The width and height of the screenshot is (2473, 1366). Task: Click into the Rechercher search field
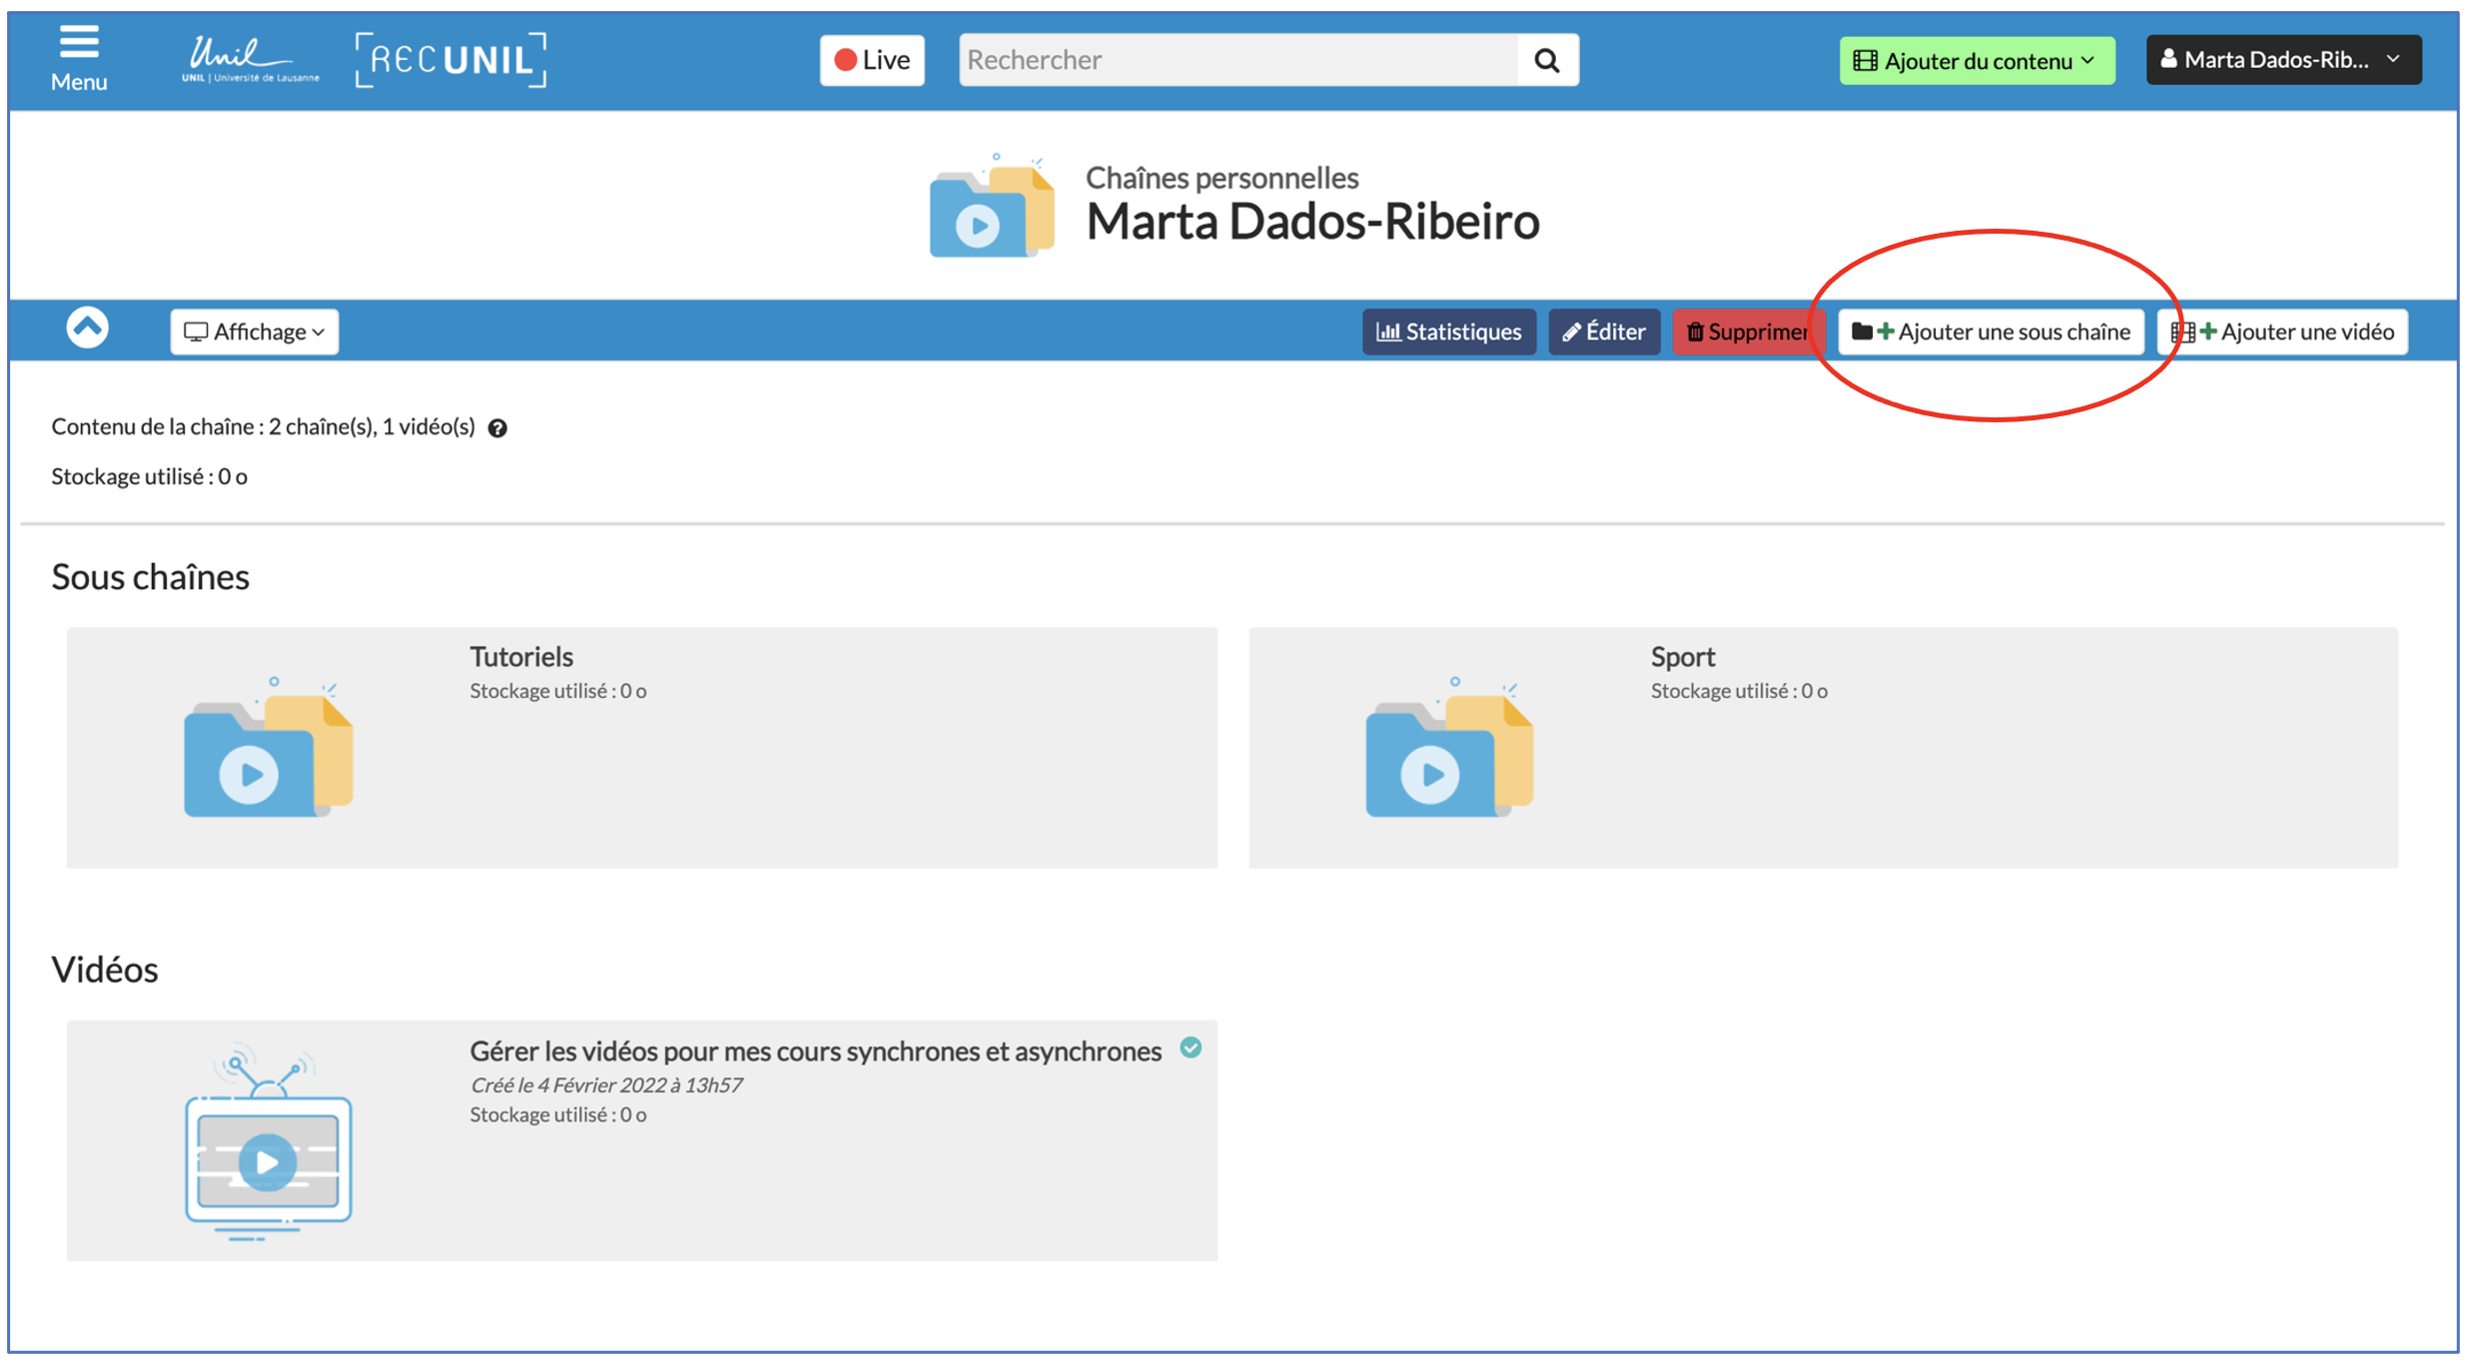(1237, 60)
